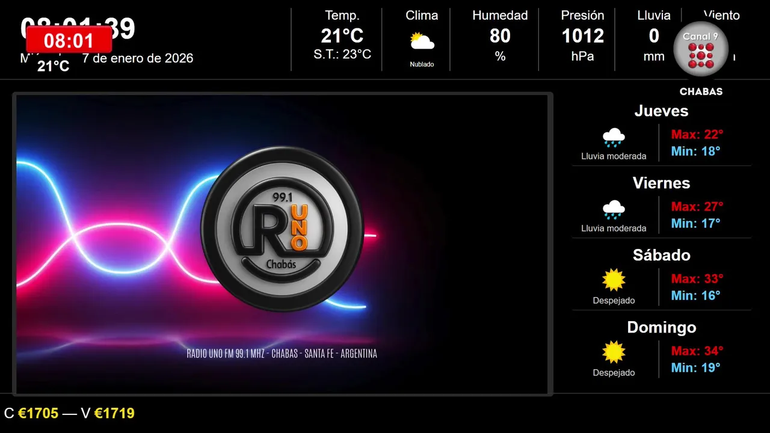Click the humidity value 80
The width and height of the screenshot is (770, 433).
click(500, 36)
